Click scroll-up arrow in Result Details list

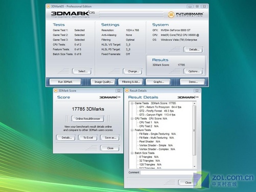[195, 103]
